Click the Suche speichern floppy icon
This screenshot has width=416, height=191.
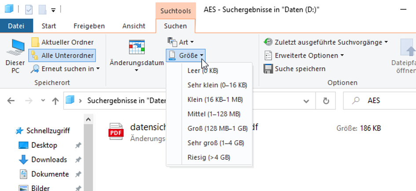268,69
